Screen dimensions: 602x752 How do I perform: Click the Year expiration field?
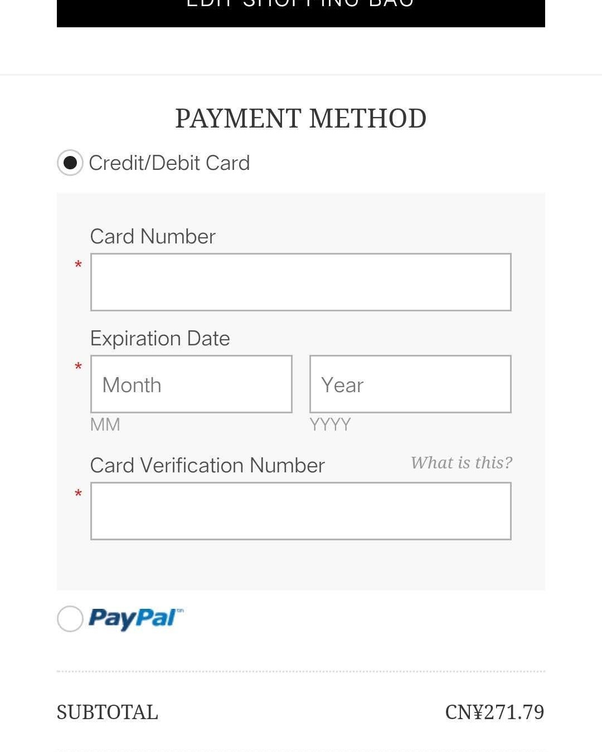(x=410, y=384)
